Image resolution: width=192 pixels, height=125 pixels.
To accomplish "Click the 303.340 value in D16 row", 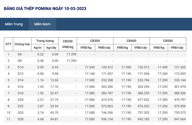I will tap(107, 87).
